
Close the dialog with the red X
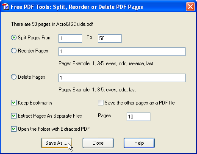tap(190, 7)
